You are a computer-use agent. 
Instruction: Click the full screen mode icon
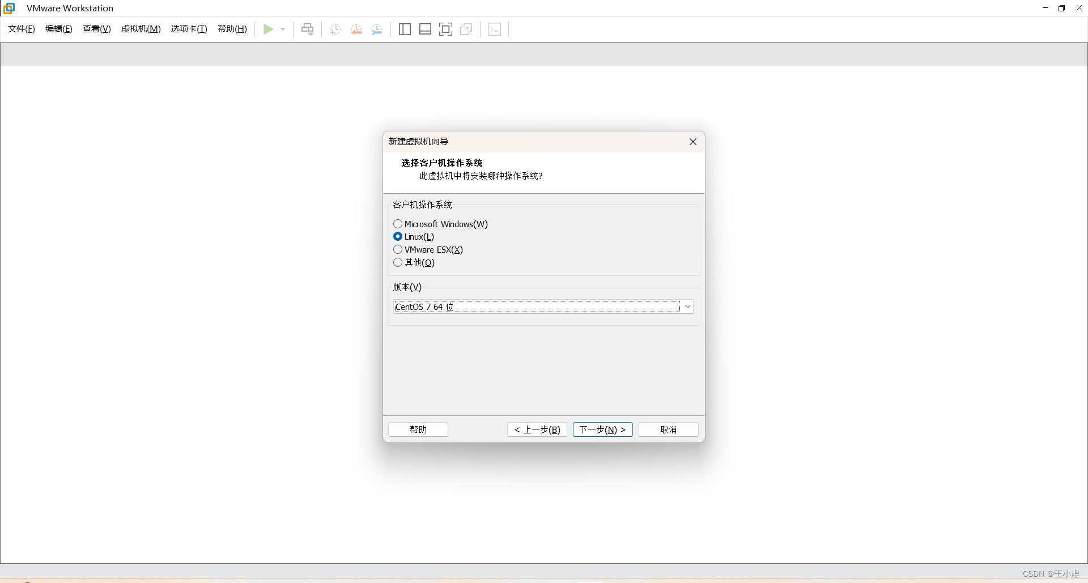(x=446, y=29)
